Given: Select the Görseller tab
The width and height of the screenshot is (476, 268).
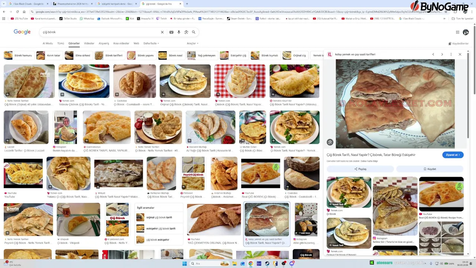Looking at the screenshot, I should (x=74, y=44).
